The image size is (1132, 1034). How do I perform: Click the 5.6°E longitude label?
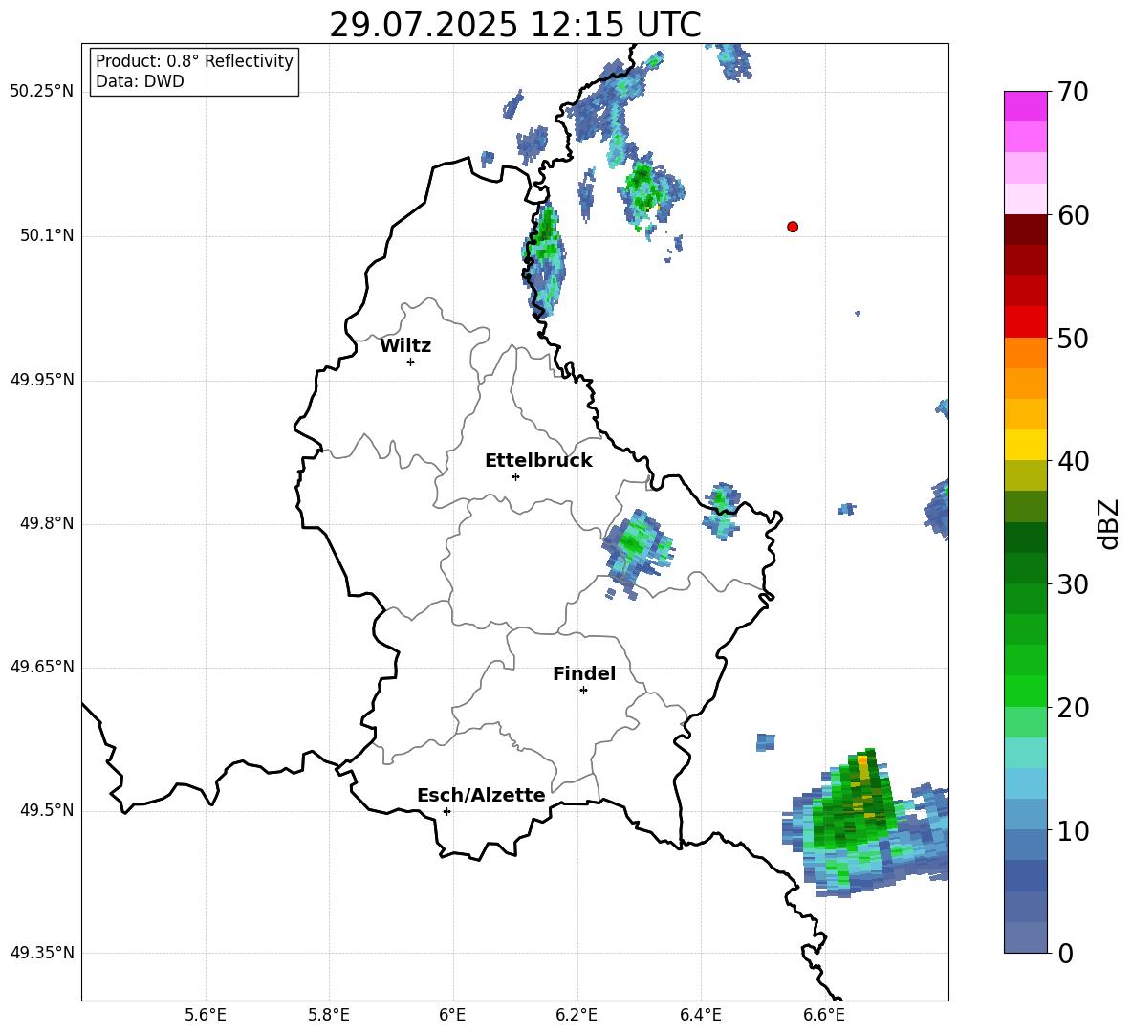point(206,1015)
